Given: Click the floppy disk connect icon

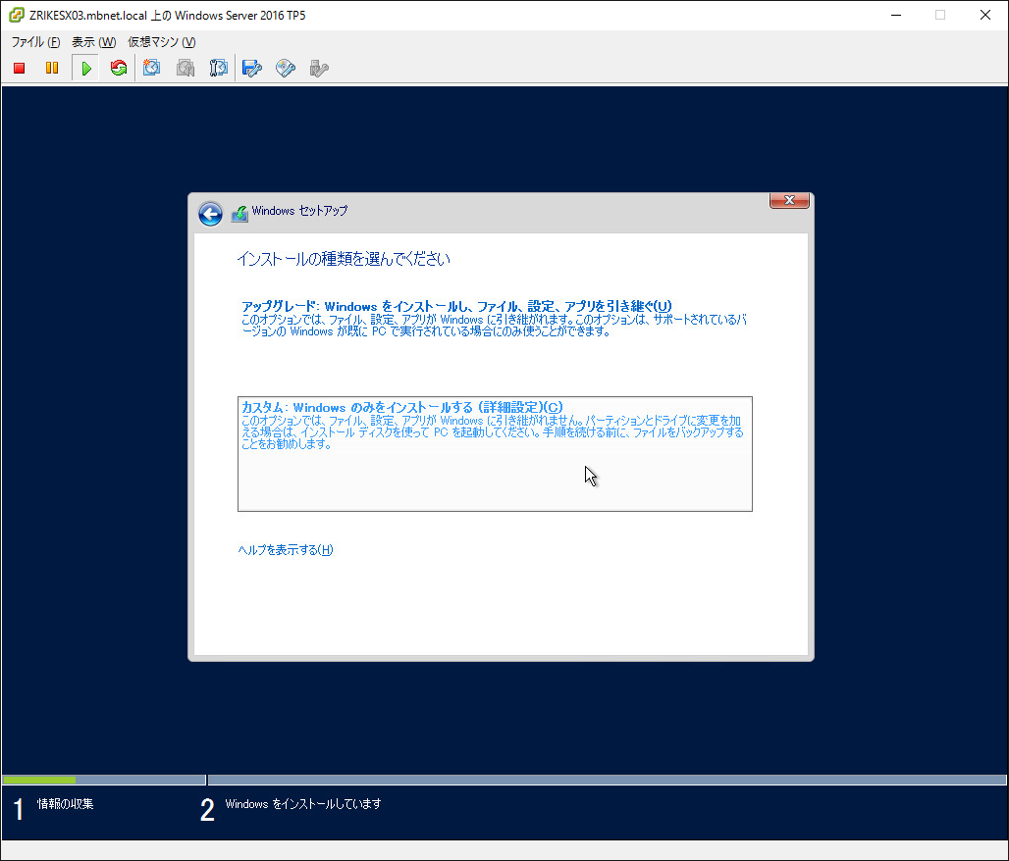Looking at the screenshot, I should pos(252,68).
